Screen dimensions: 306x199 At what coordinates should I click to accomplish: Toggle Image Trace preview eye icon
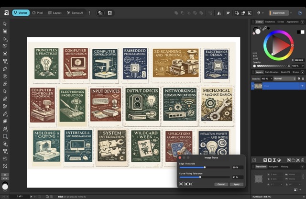point(181,184)
